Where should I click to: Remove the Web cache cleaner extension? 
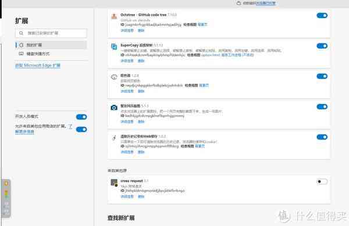(x=141, y=152)
